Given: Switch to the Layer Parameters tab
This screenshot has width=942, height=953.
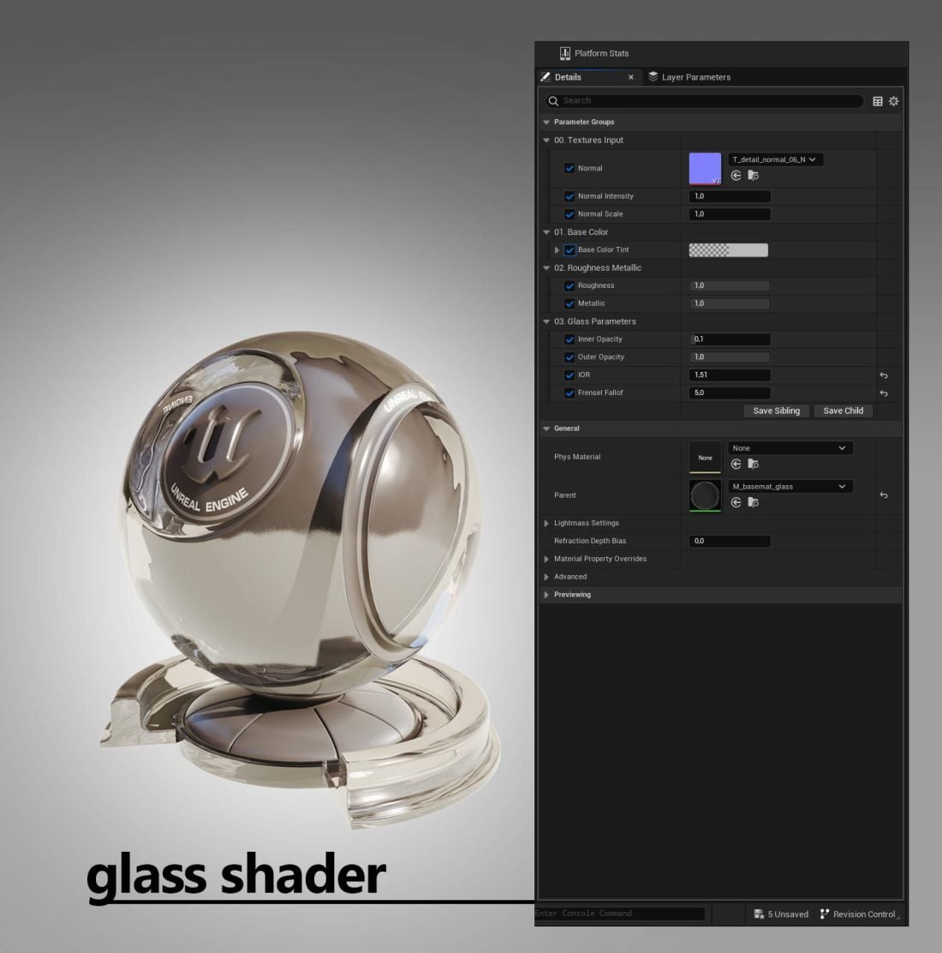Looking at the screenshot, I should coord(689,77).
